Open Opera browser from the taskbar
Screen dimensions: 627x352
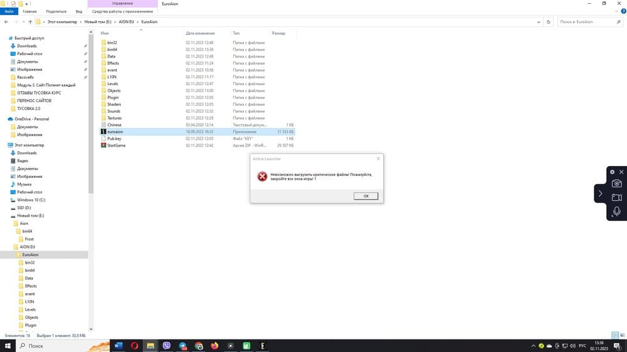click(x=134, y=345)
